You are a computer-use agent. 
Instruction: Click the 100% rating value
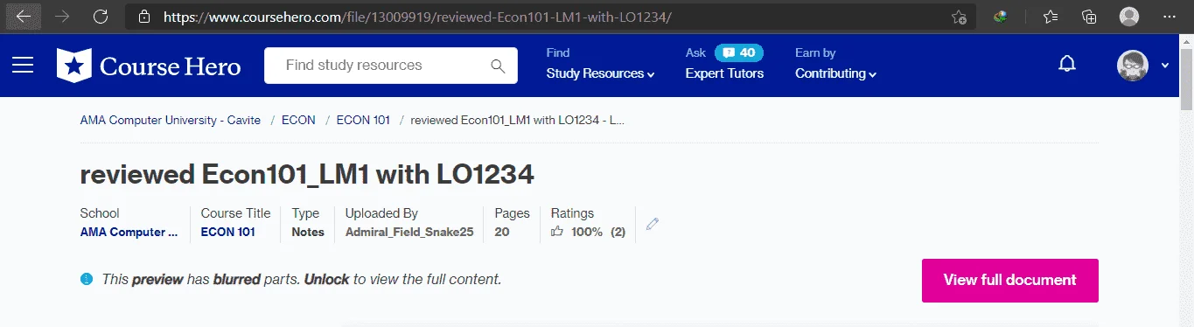(x=587, y=233)
